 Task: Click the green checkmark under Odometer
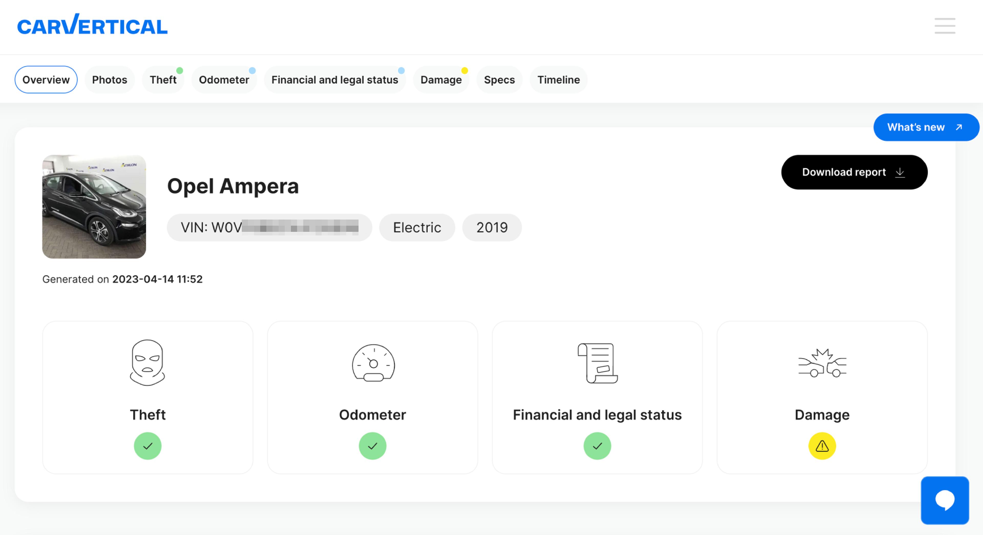pos(372,446)
